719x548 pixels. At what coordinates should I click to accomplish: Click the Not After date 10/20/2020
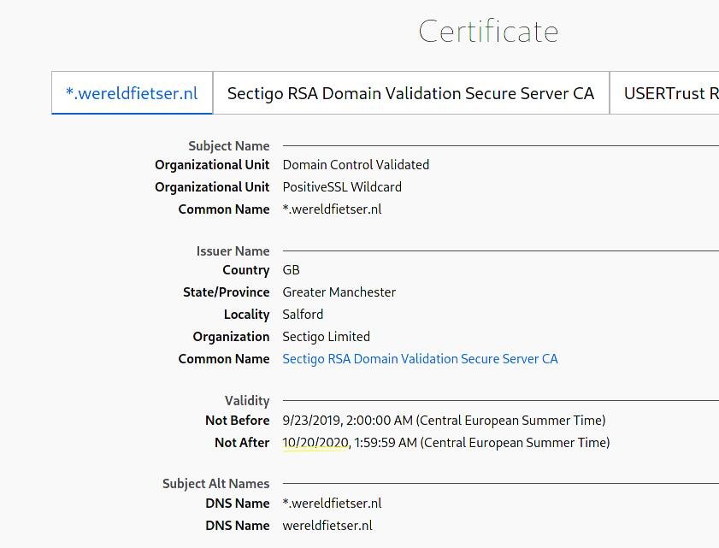(315, 443)
